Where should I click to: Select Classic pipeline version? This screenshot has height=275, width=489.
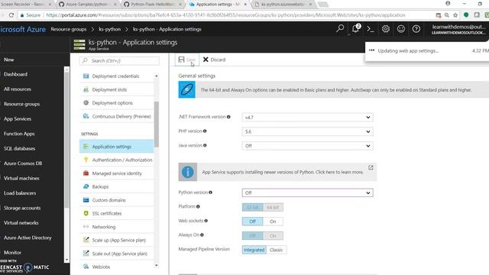tap(277, 250)
